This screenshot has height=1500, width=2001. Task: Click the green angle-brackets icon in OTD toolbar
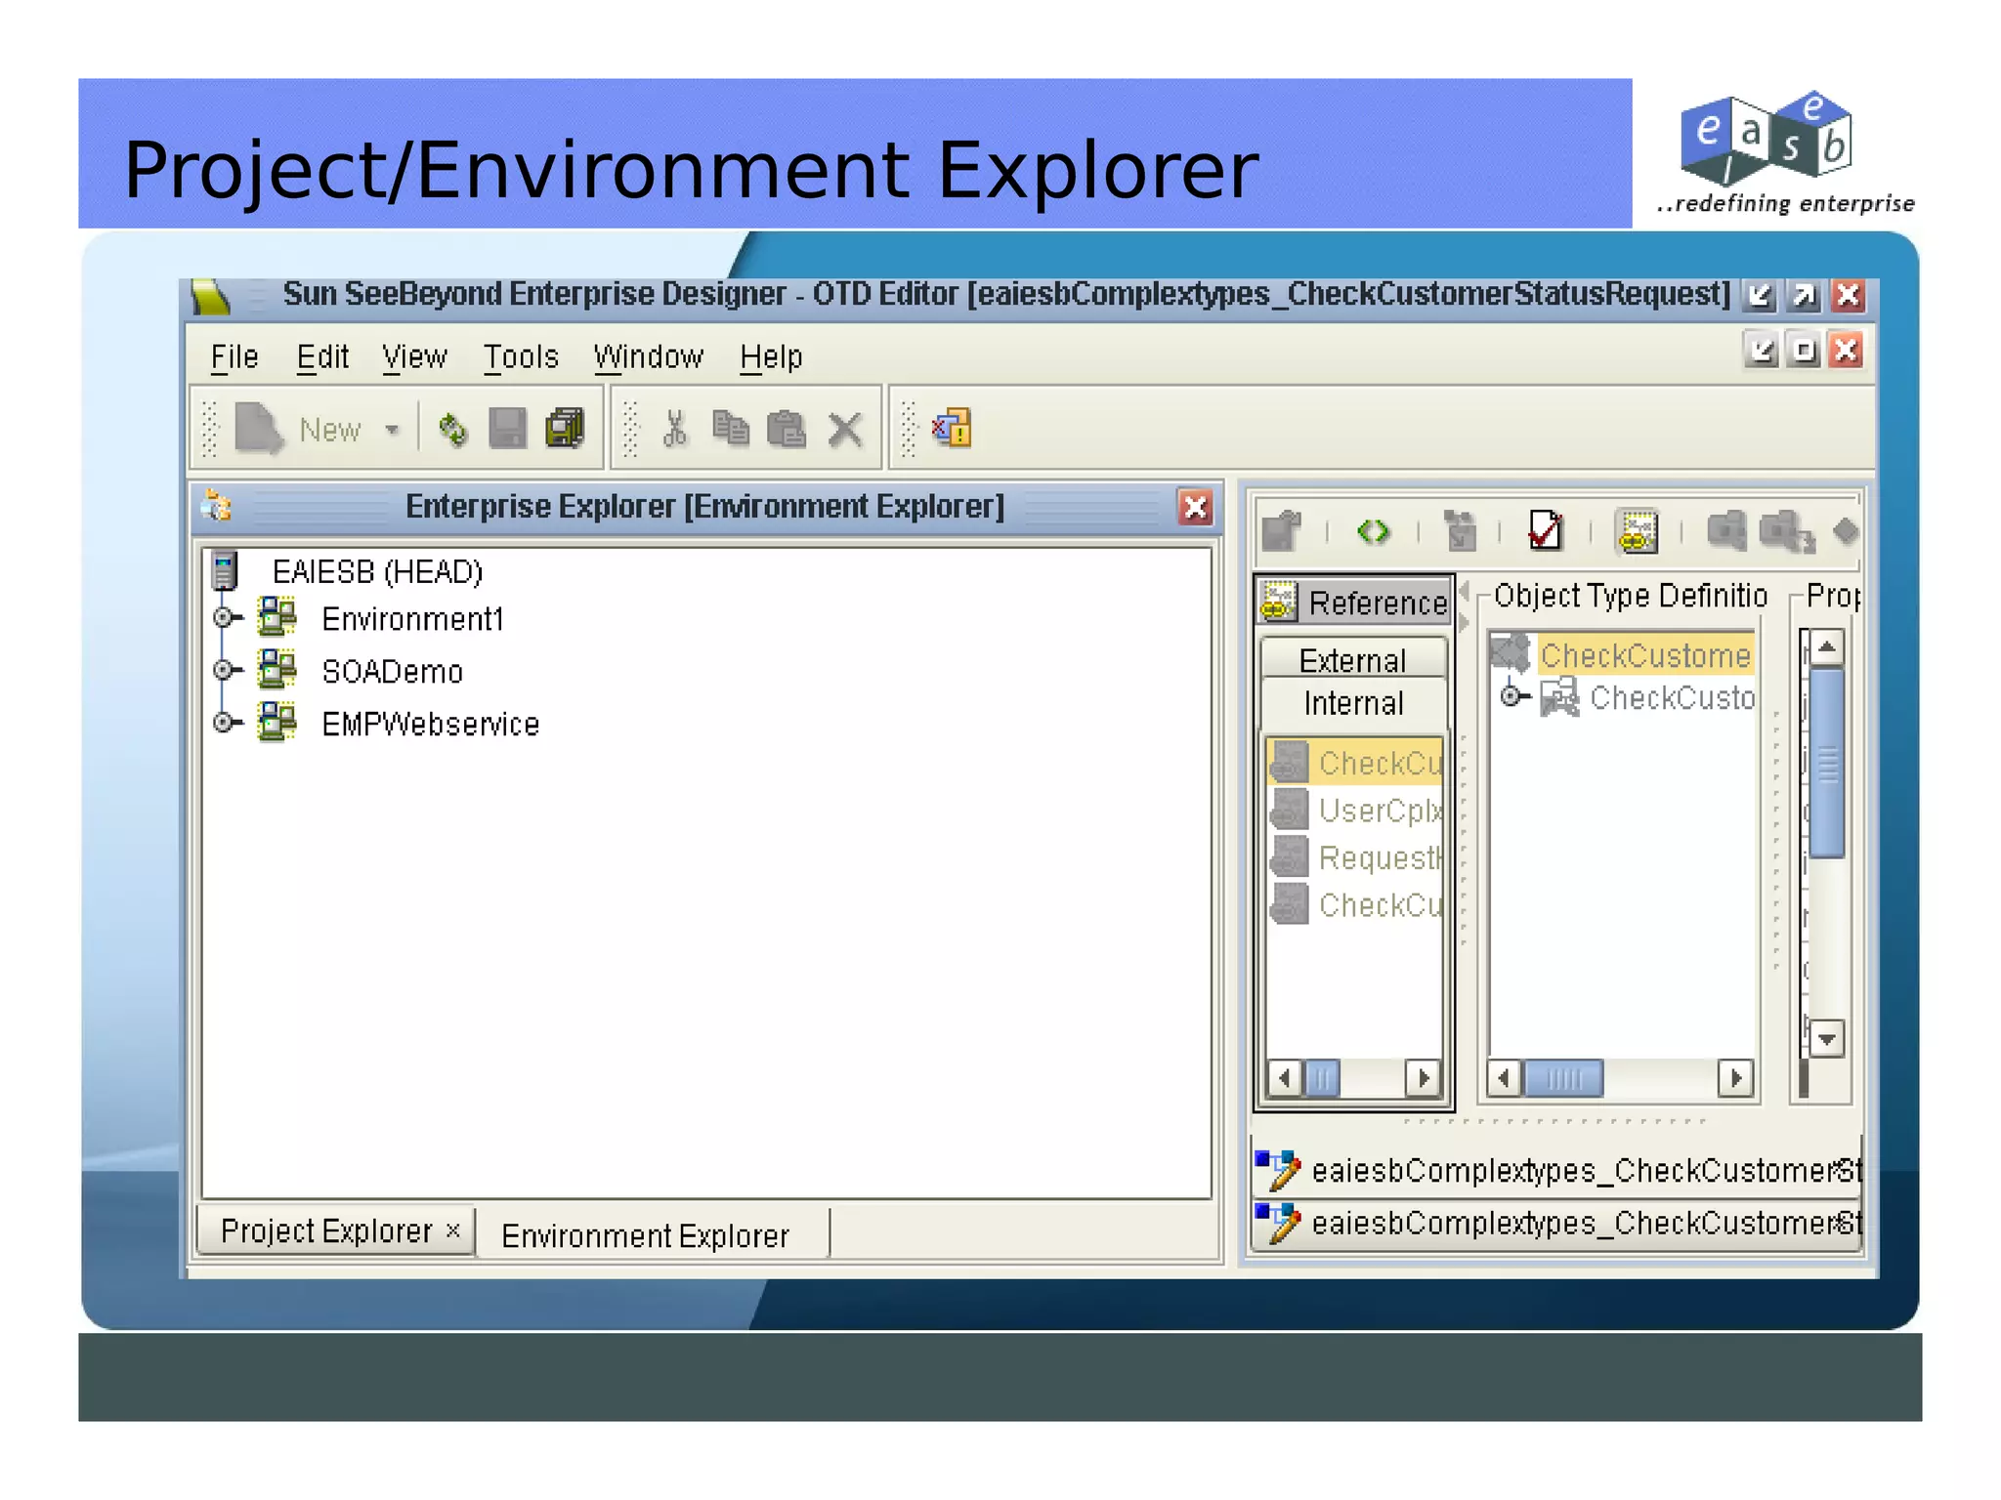1373,531
